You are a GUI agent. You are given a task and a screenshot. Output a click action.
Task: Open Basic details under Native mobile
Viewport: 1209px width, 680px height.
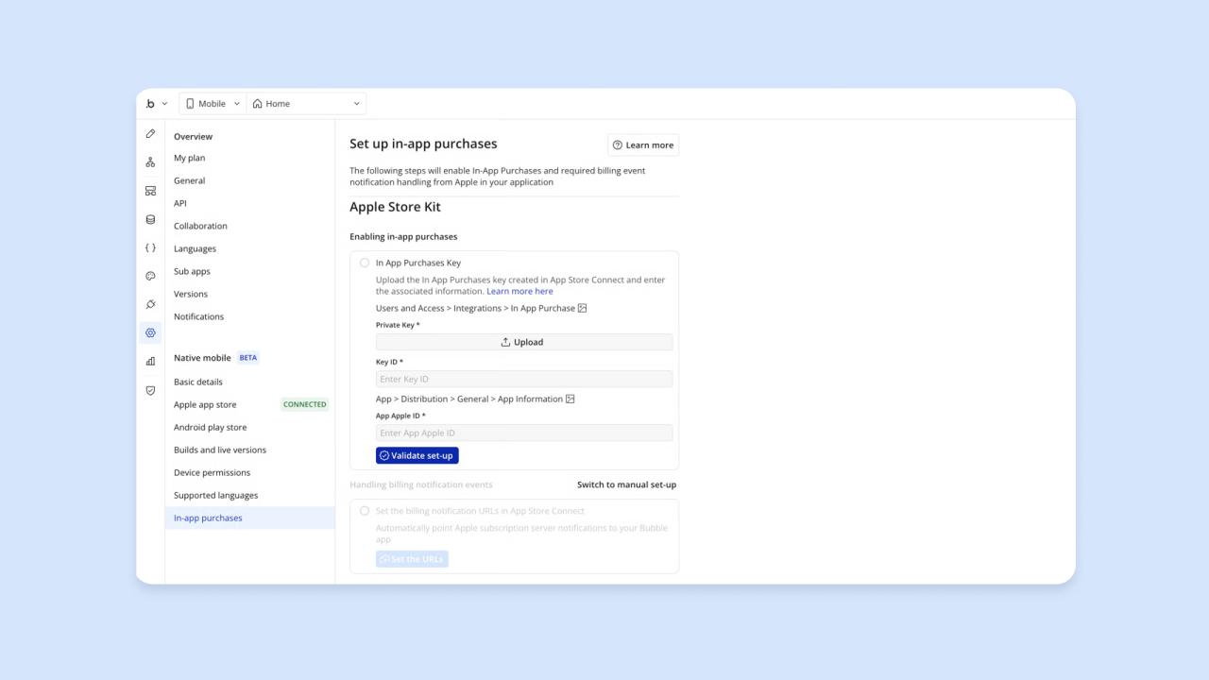point(198,382)
